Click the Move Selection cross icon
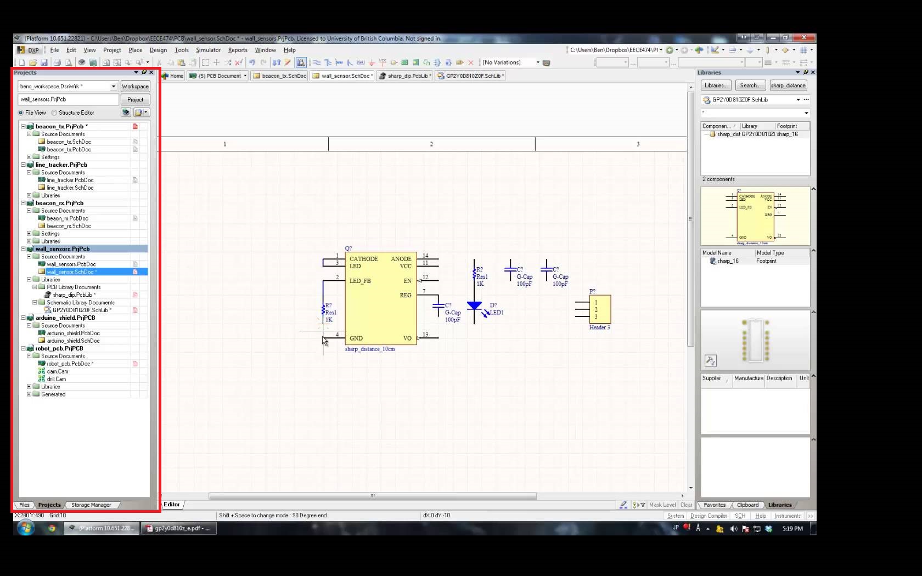The width and height of the screenshot is (922, 576). click(216, 63)
